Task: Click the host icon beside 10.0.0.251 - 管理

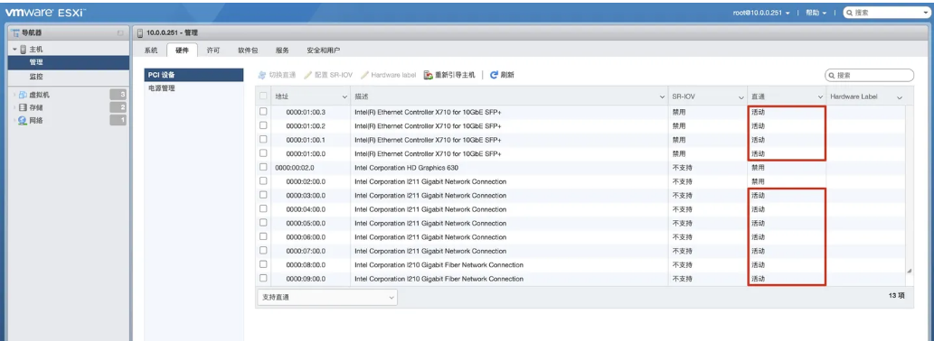Action: click(140, 32)
